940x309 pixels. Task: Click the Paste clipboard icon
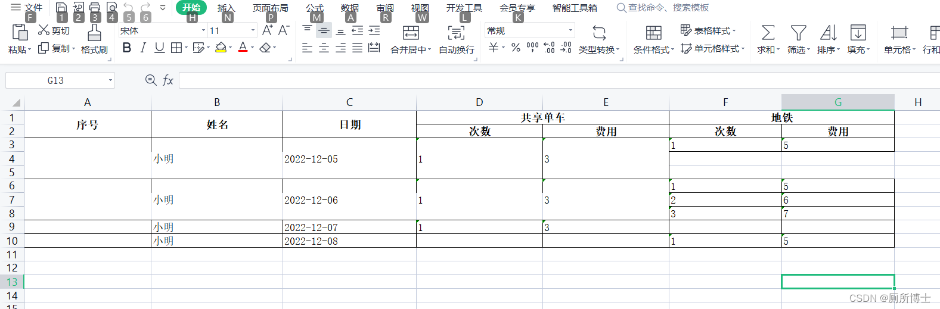coord(20,32)
